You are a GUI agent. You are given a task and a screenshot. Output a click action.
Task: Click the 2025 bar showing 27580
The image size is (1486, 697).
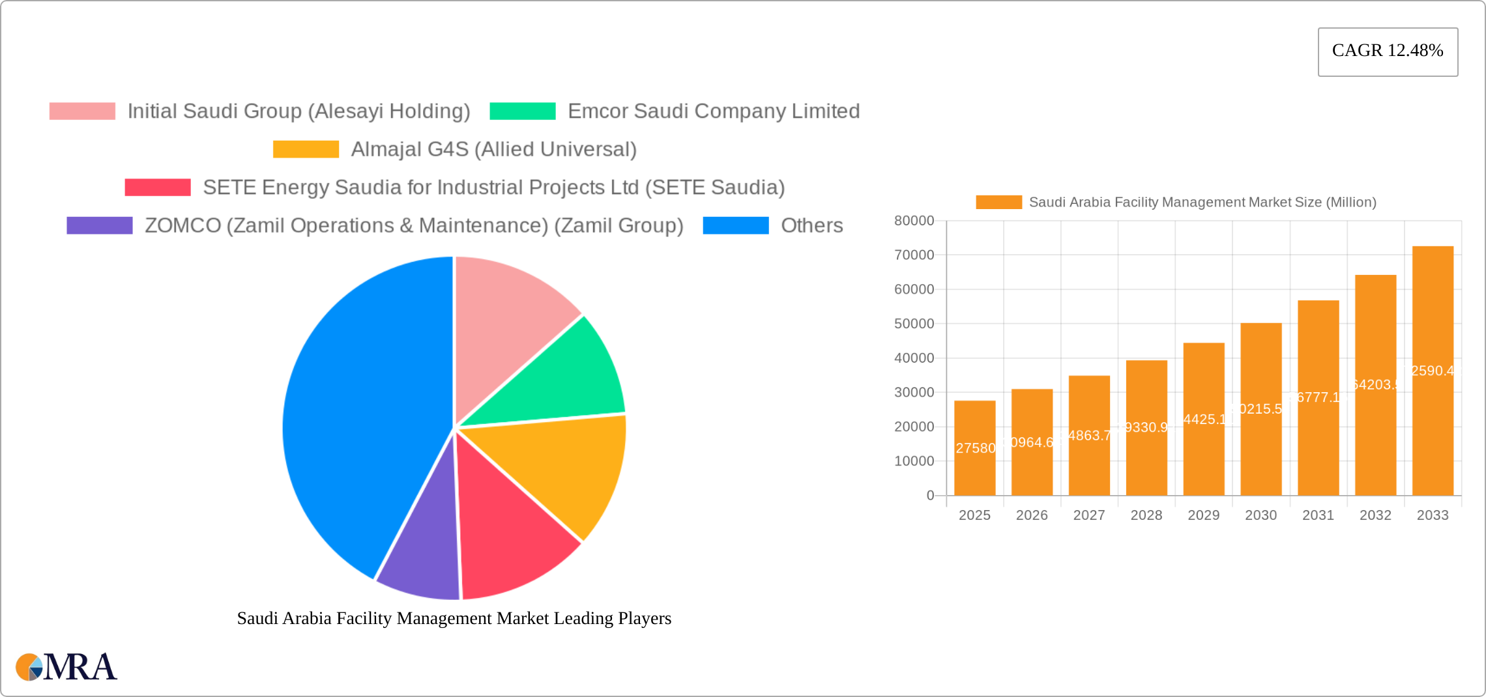974,448
